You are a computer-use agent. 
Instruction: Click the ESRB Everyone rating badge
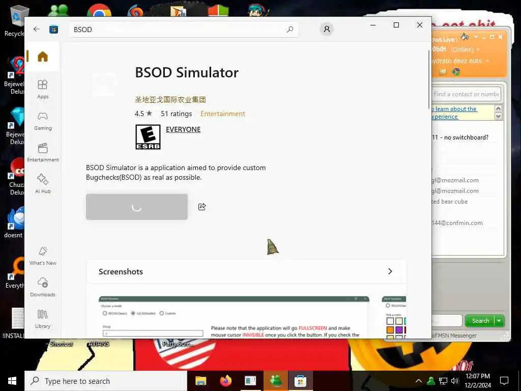click(x=148, y=137)
